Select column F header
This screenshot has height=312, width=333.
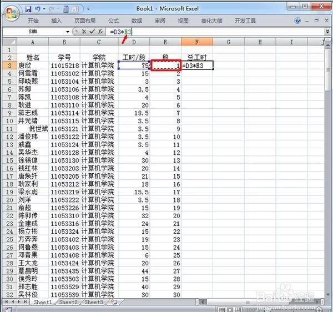tap(197, 42)
